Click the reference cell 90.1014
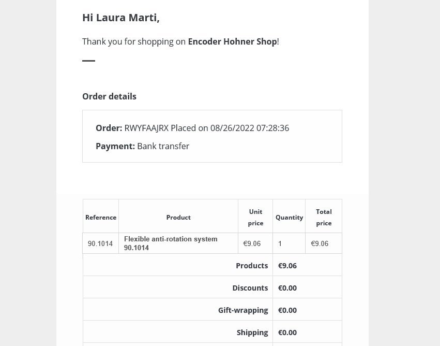 100,243
